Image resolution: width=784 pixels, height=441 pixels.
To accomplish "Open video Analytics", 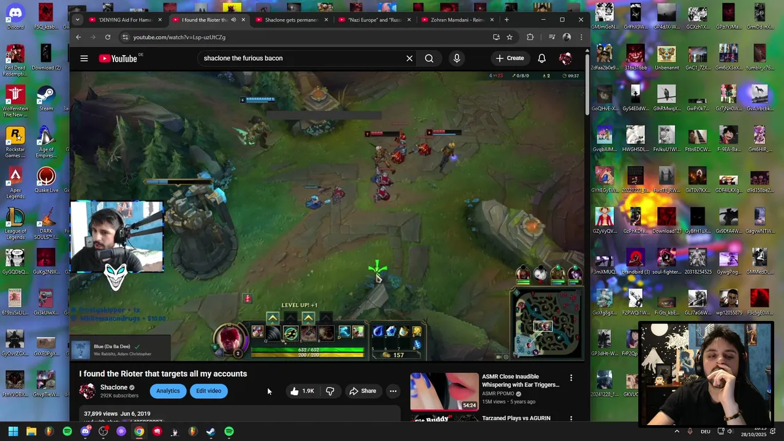I will tap(168, 391).
